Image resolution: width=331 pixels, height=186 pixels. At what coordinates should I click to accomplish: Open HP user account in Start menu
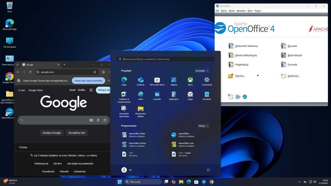(127, 170)
